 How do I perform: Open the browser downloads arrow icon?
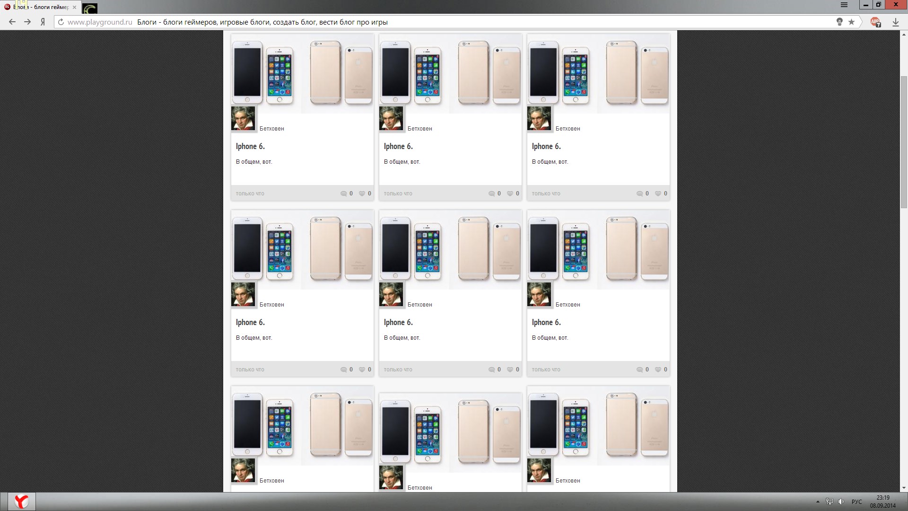pyautogui.click(x=895, y=22)
